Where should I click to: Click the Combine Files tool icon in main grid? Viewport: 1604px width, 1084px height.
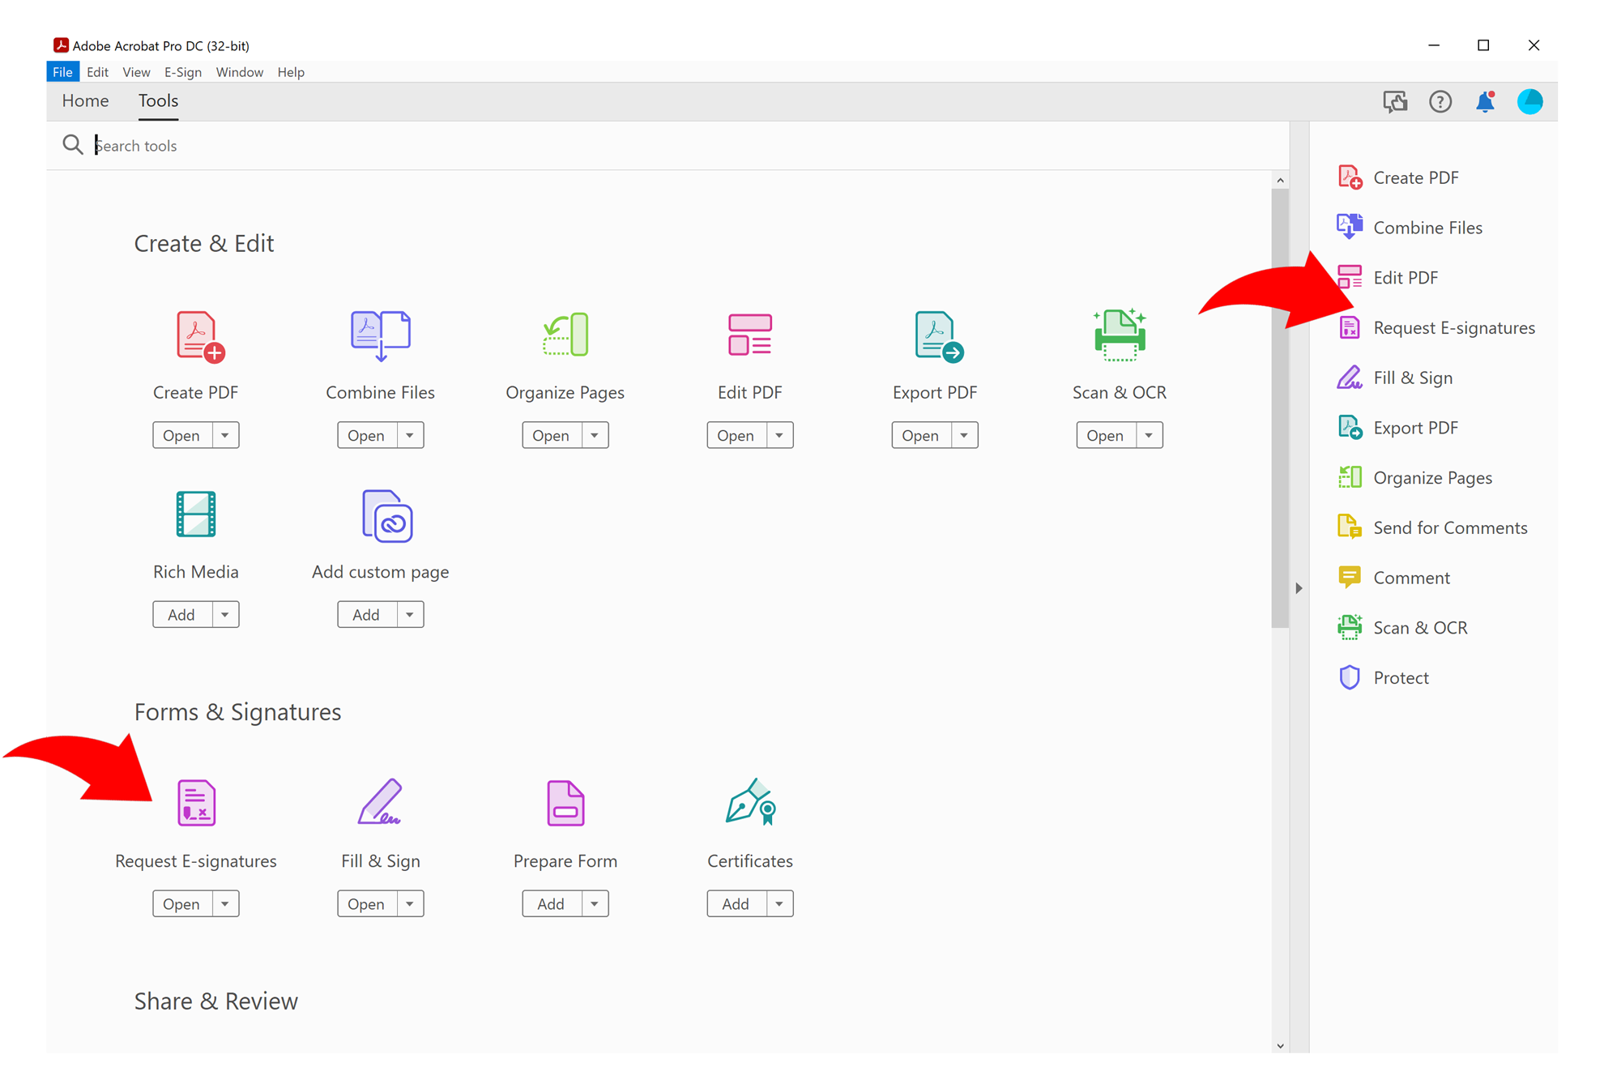pyautogui.click(x=381, y=335)
